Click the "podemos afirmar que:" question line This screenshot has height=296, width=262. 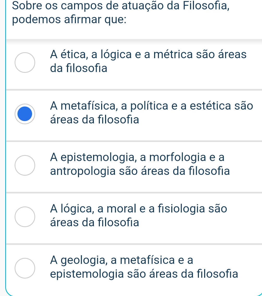pyautogui.click(x=69, y=20)
